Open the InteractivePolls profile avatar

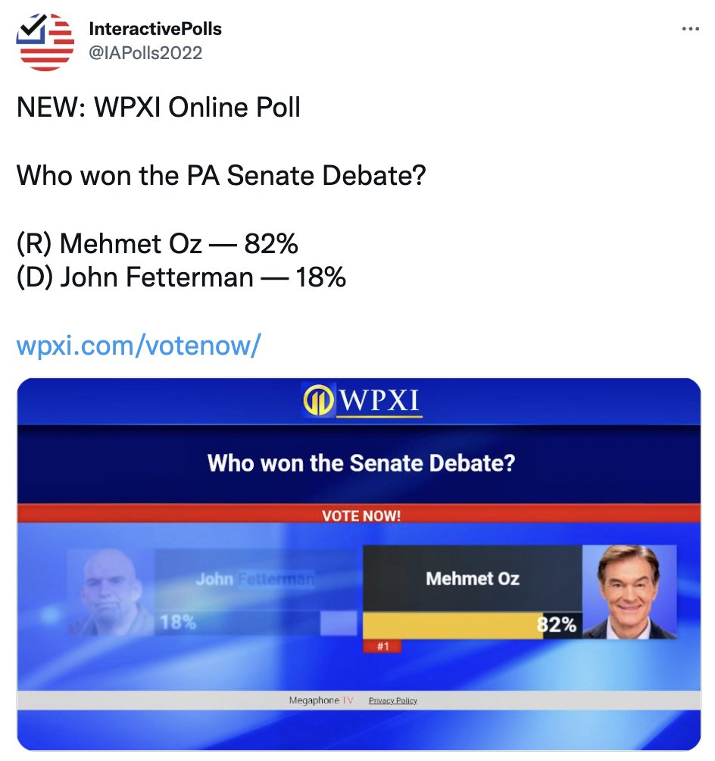pyautogui.click(x=45, y=42)
